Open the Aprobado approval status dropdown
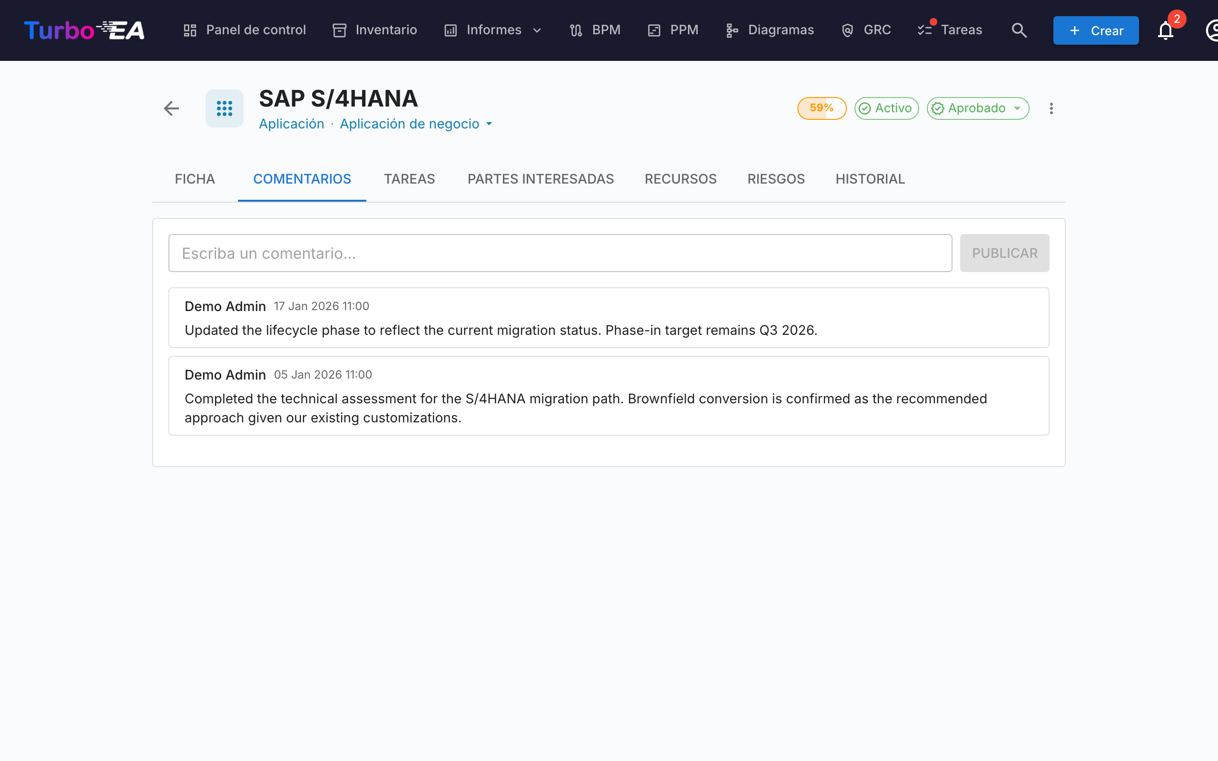The height and width of the screenshot is (761, 1218). (x=977, y=108)
